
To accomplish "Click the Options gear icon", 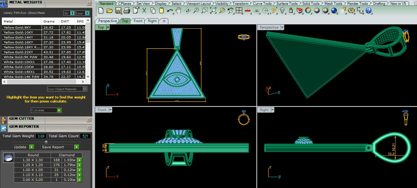I will point(351,11).
